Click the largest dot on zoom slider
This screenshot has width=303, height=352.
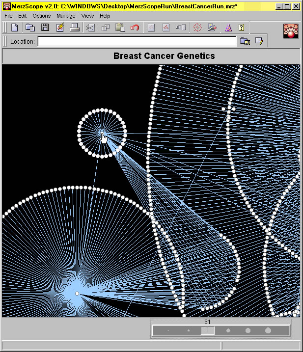[268, 331]
